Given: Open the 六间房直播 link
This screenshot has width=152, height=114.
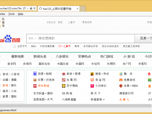Looking at the screenshot, I should click(x=69, y=99).
